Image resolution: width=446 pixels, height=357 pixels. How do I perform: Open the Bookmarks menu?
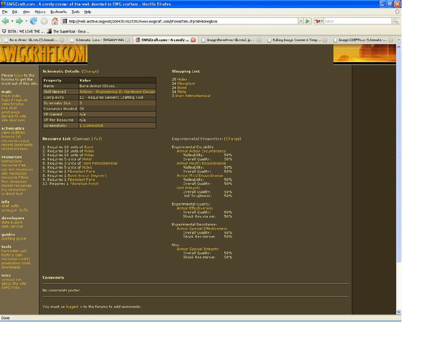[x=58, y=12]
